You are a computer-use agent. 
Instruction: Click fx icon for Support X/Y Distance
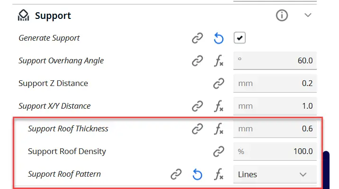(219, 106)
